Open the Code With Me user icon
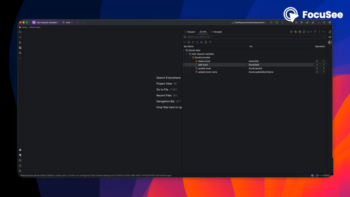 pyautogui.click(x=296, y=22)
